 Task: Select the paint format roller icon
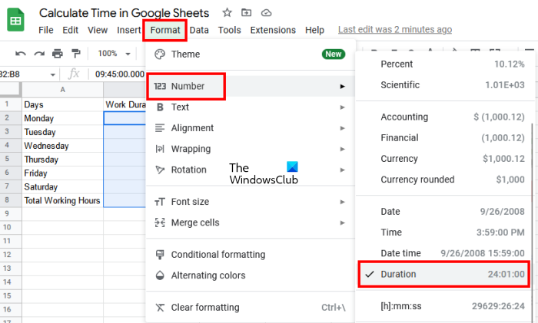[75, 54]
